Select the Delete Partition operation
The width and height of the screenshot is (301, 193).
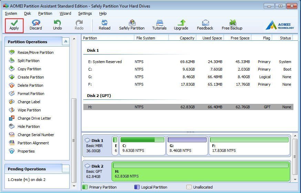coord(26,85)
